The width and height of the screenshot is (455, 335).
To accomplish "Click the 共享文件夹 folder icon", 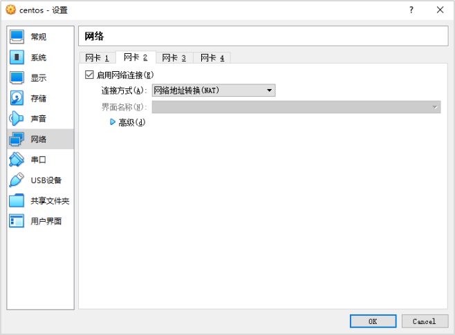I will point(17,200).
